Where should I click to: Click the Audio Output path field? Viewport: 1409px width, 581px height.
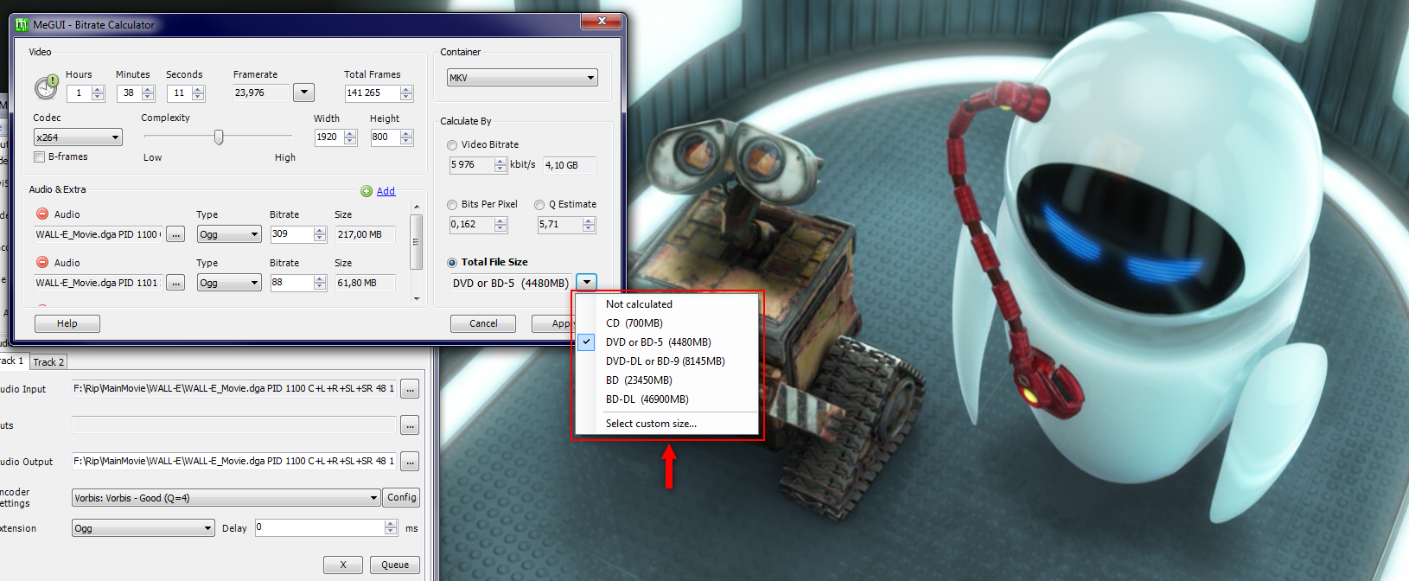(233, 462)
